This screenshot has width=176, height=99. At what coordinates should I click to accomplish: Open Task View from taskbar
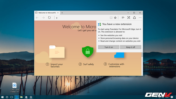click(12, 97)
